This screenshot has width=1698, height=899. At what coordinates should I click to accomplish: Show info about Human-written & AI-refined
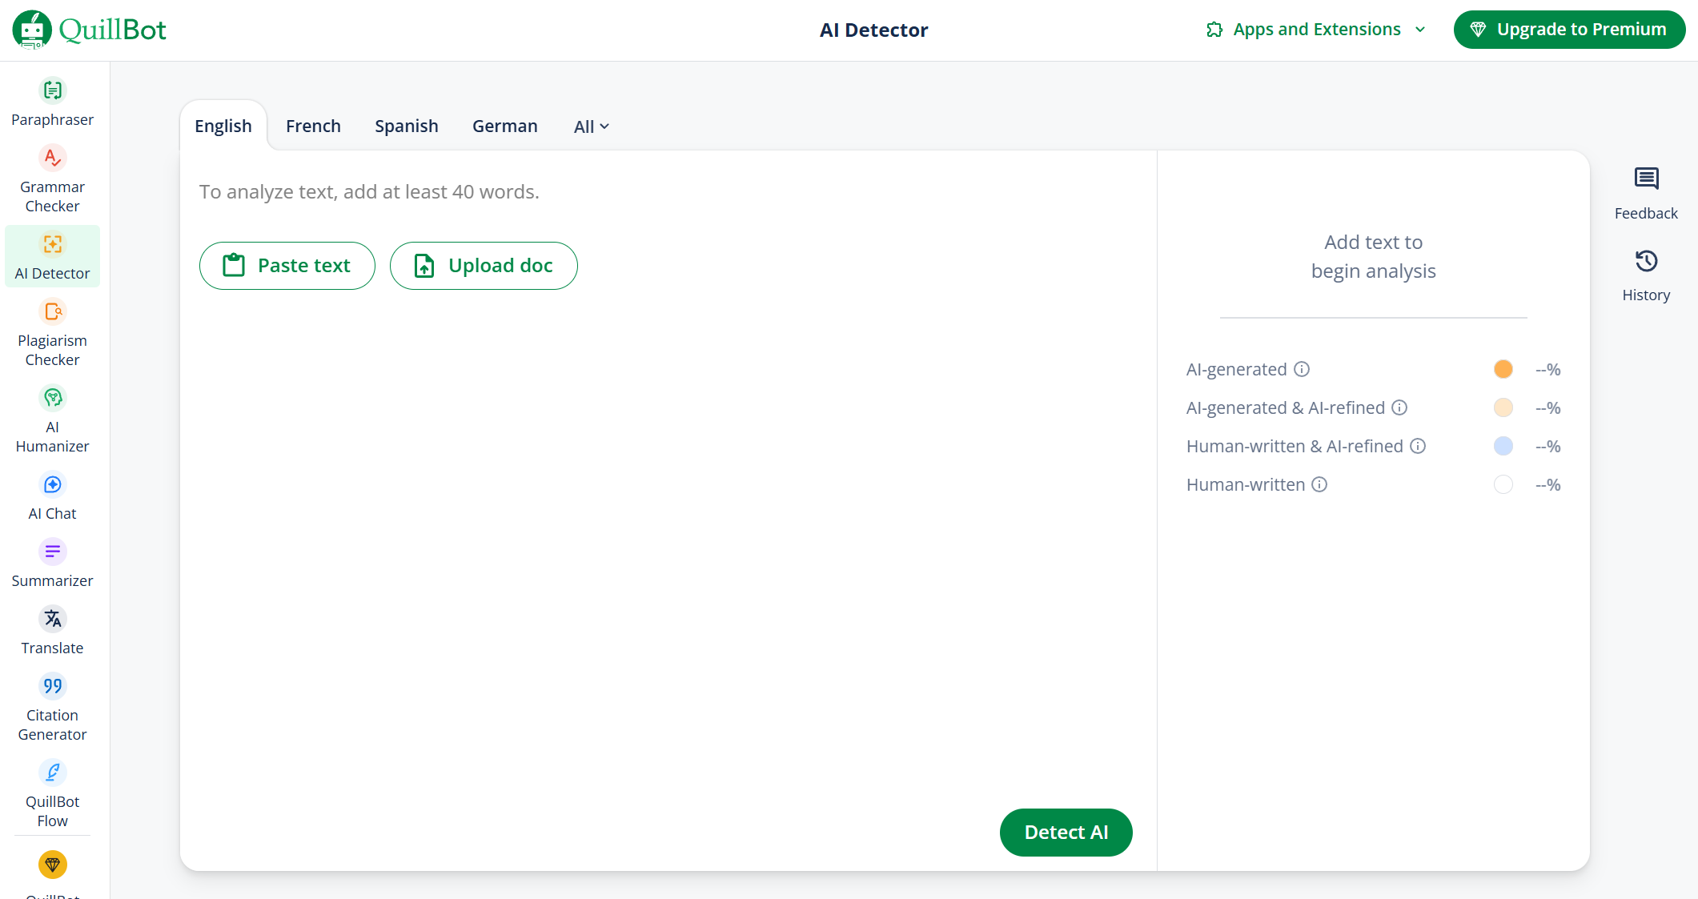[1418, 446]
